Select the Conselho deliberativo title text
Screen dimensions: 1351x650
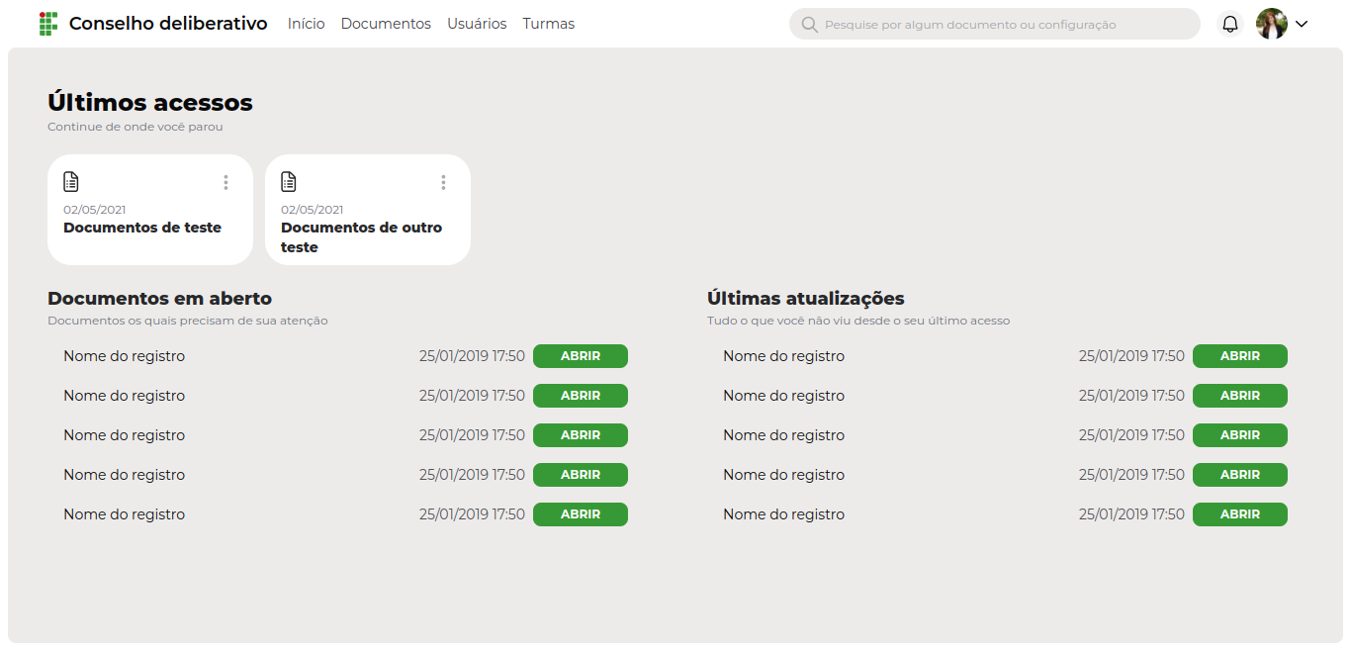tap(168, 24)
